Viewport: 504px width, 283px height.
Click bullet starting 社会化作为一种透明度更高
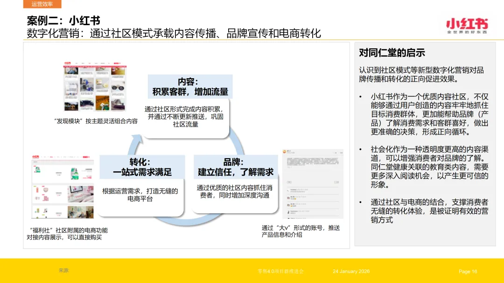429,167
